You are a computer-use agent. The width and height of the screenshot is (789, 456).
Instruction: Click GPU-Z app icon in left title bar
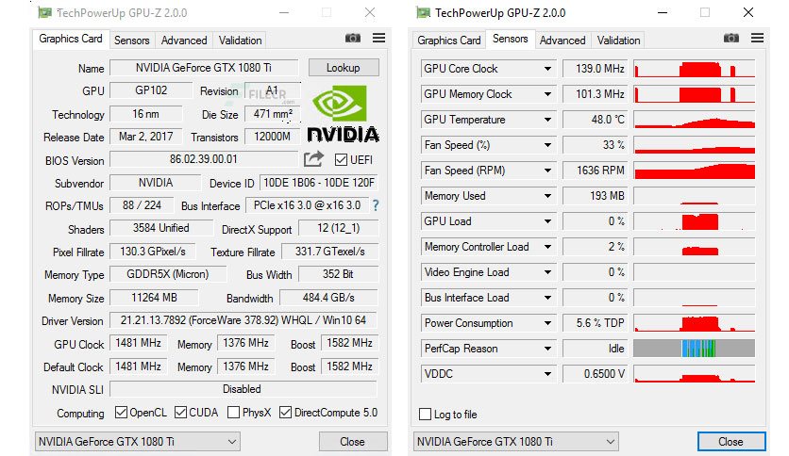coord(44,12)
